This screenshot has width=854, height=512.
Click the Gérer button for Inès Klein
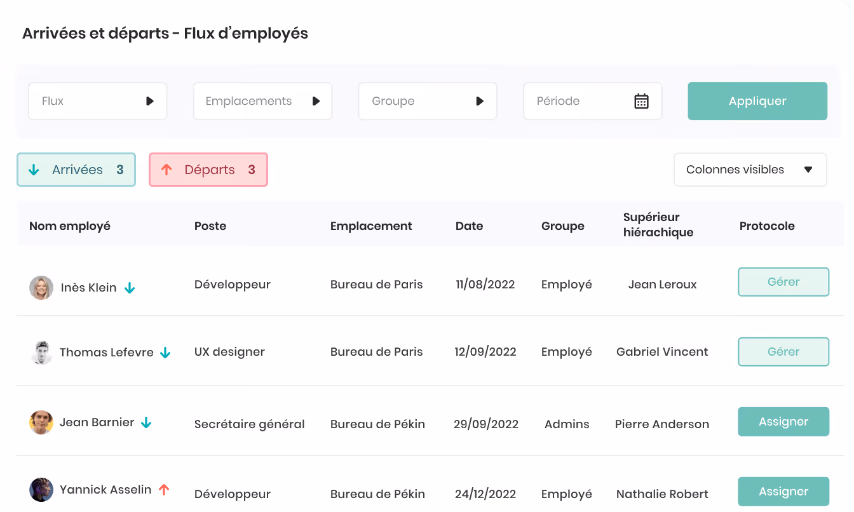point(783,282)
